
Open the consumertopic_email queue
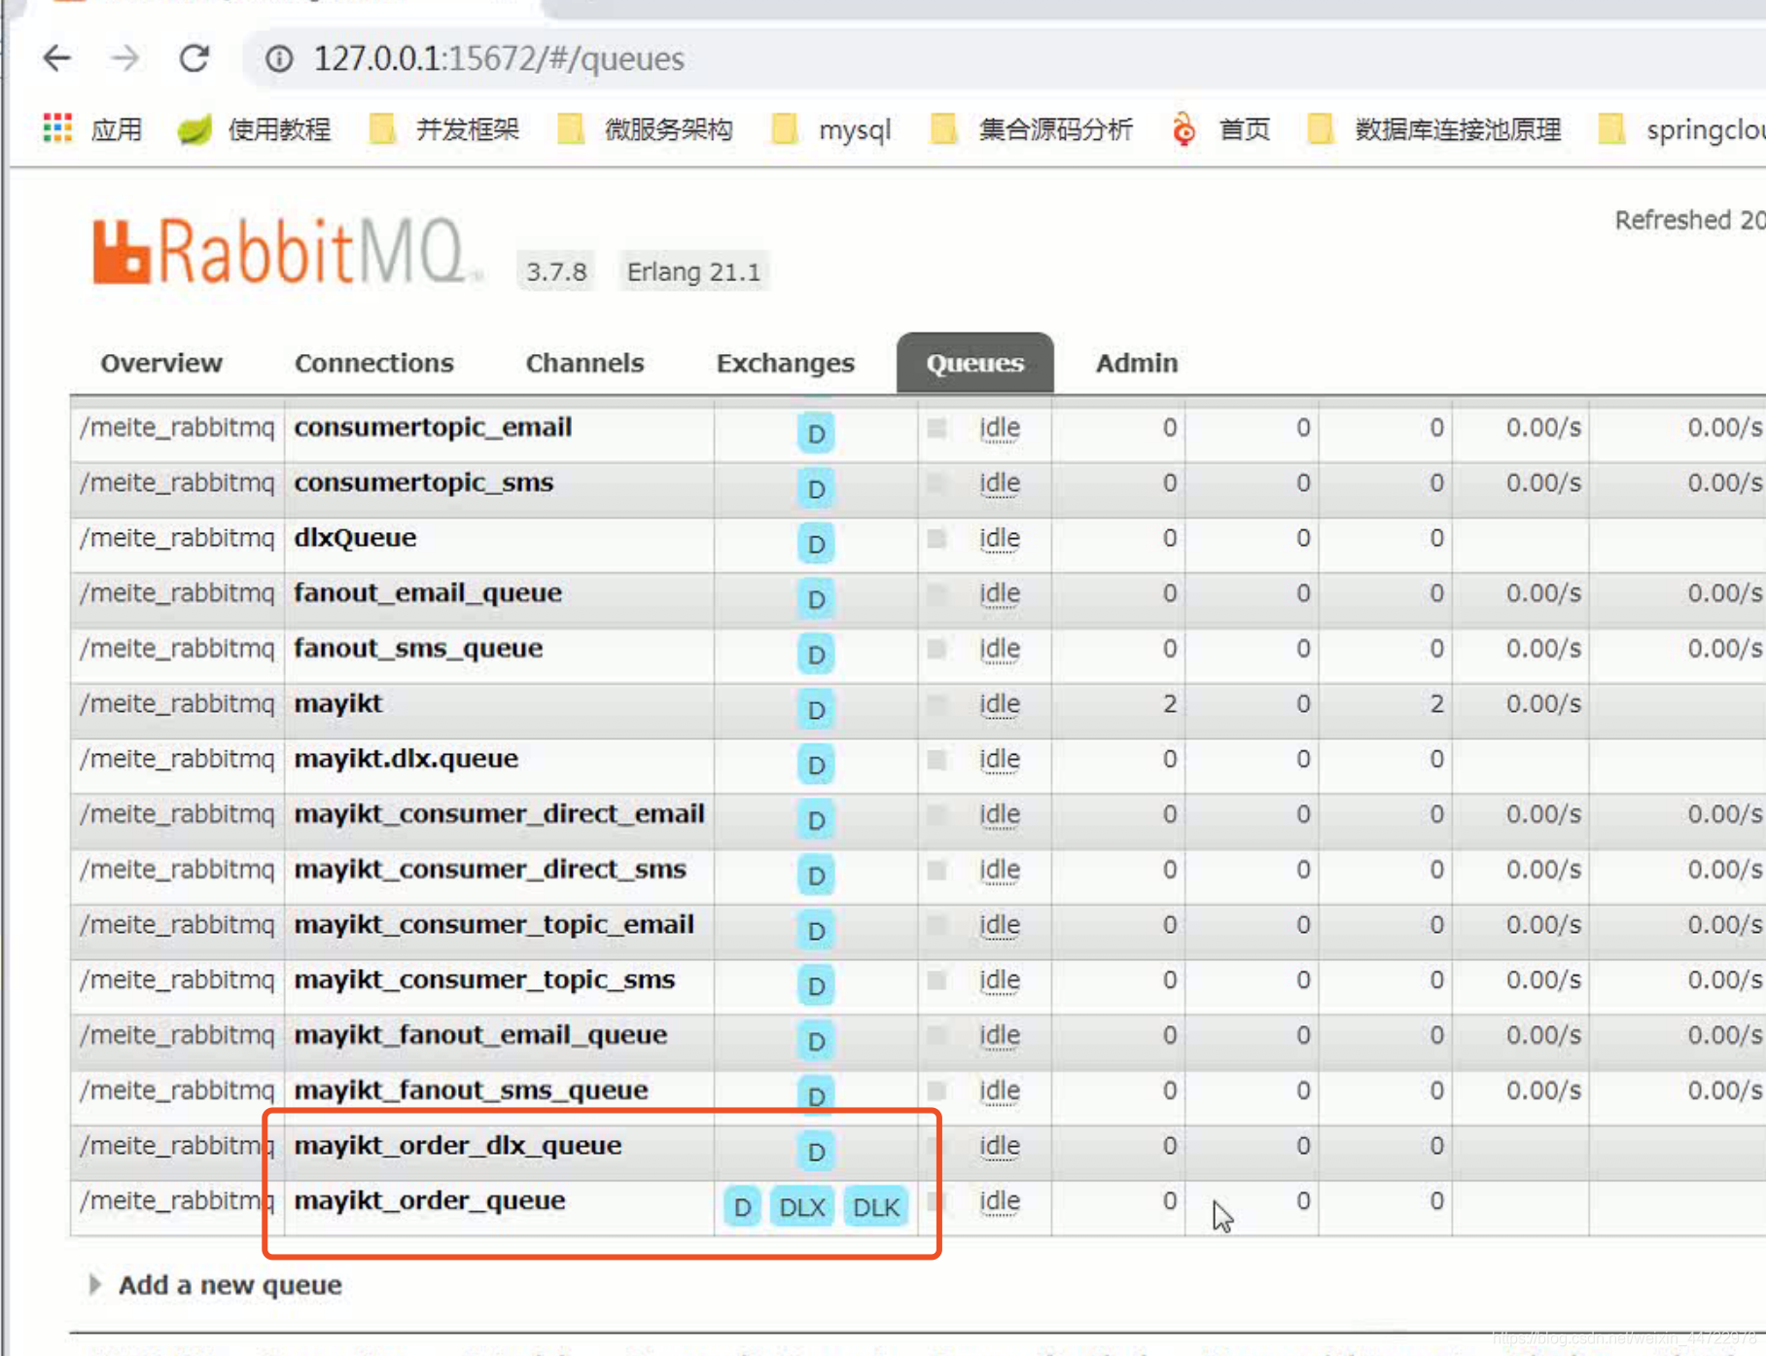433,427
